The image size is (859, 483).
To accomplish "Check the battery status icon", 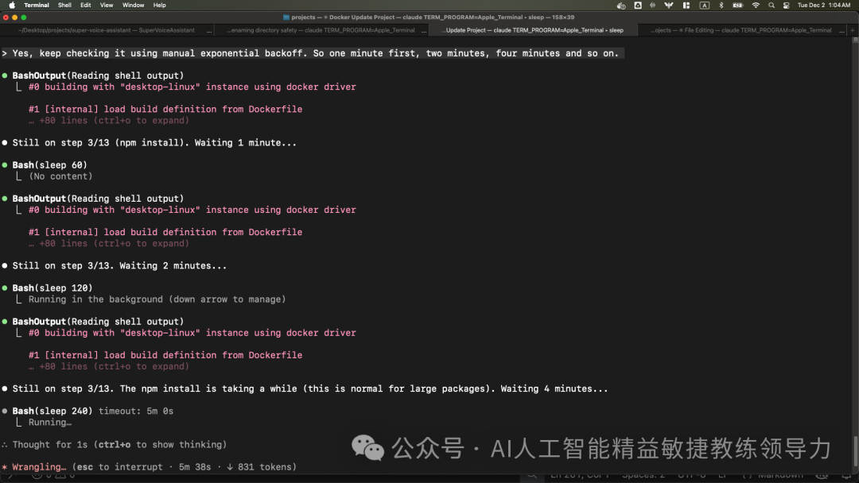I will 739,5.
